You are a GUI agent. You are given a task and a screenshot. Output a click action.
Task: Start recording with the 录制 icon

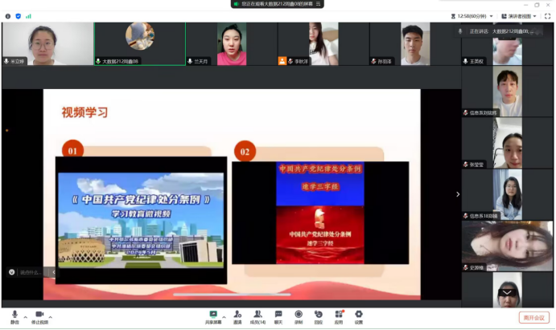click(x=299, y=316)
